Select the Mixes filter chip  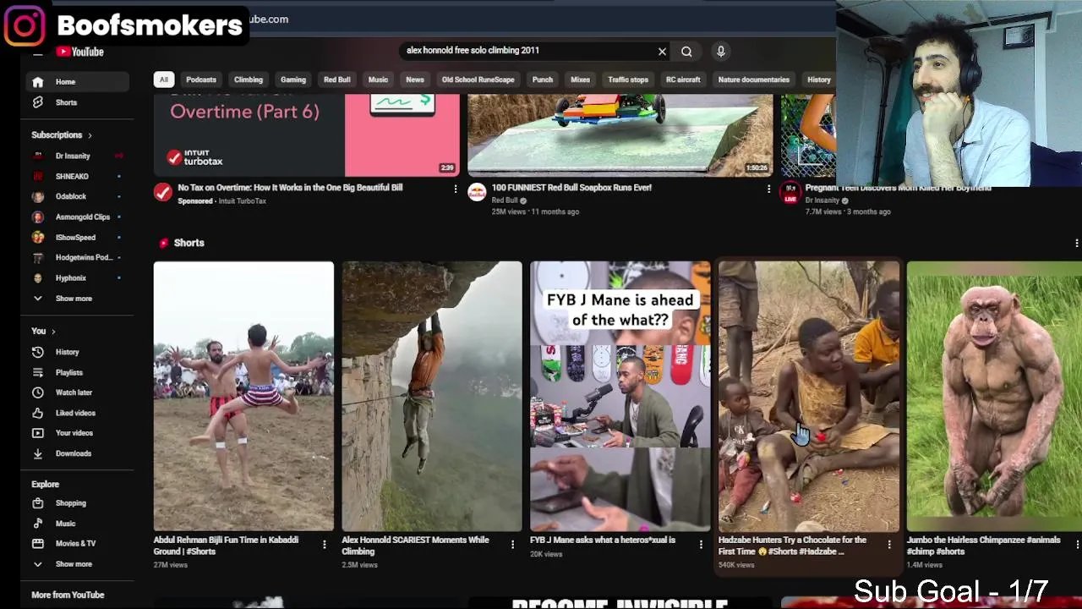point(580,80)
